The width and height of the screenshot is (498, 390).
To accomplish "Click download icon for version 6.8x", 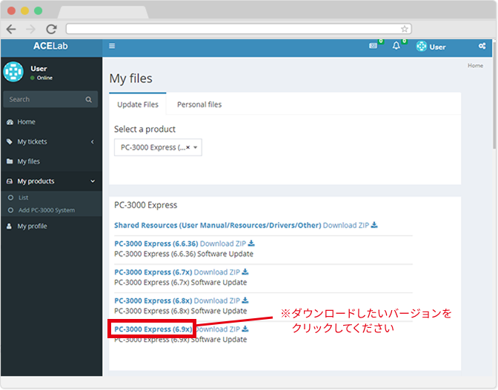I will [245, 300].
